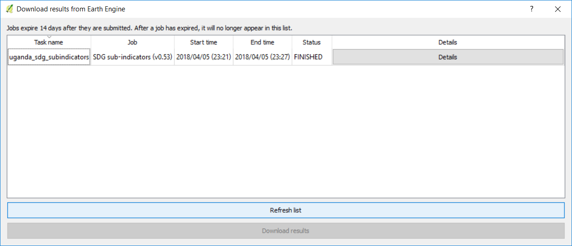
Task: Click the Trends.Earth leaf icon in title bar
Action: click(9, 9)
